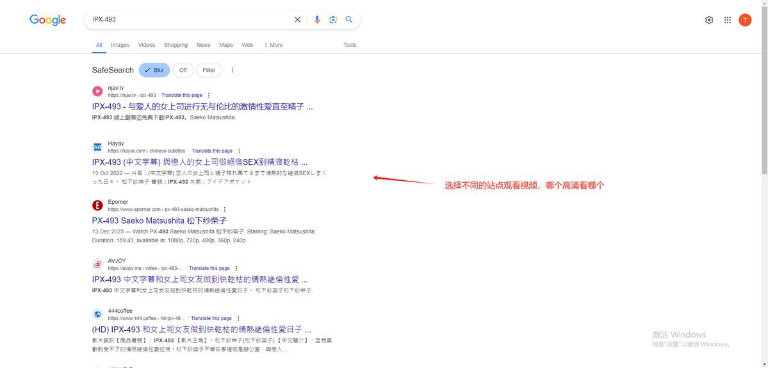Select the All results tab
Viewport: 768px width, 368px height.
(99, 45)
